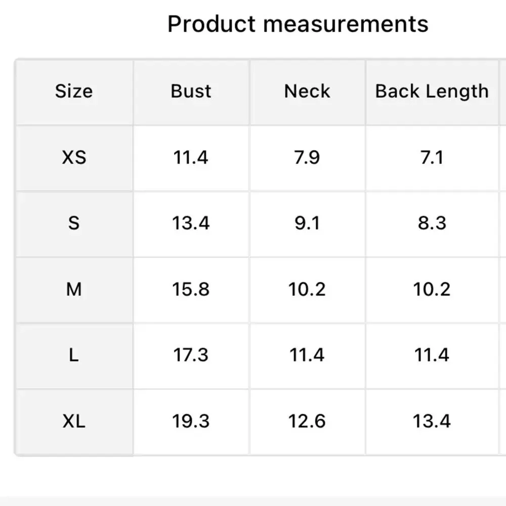Click the XS size row label

tap(74, 157)
